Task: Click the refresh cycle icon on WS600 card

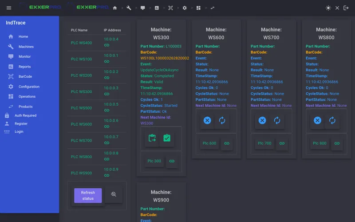Action: point(222,120)
